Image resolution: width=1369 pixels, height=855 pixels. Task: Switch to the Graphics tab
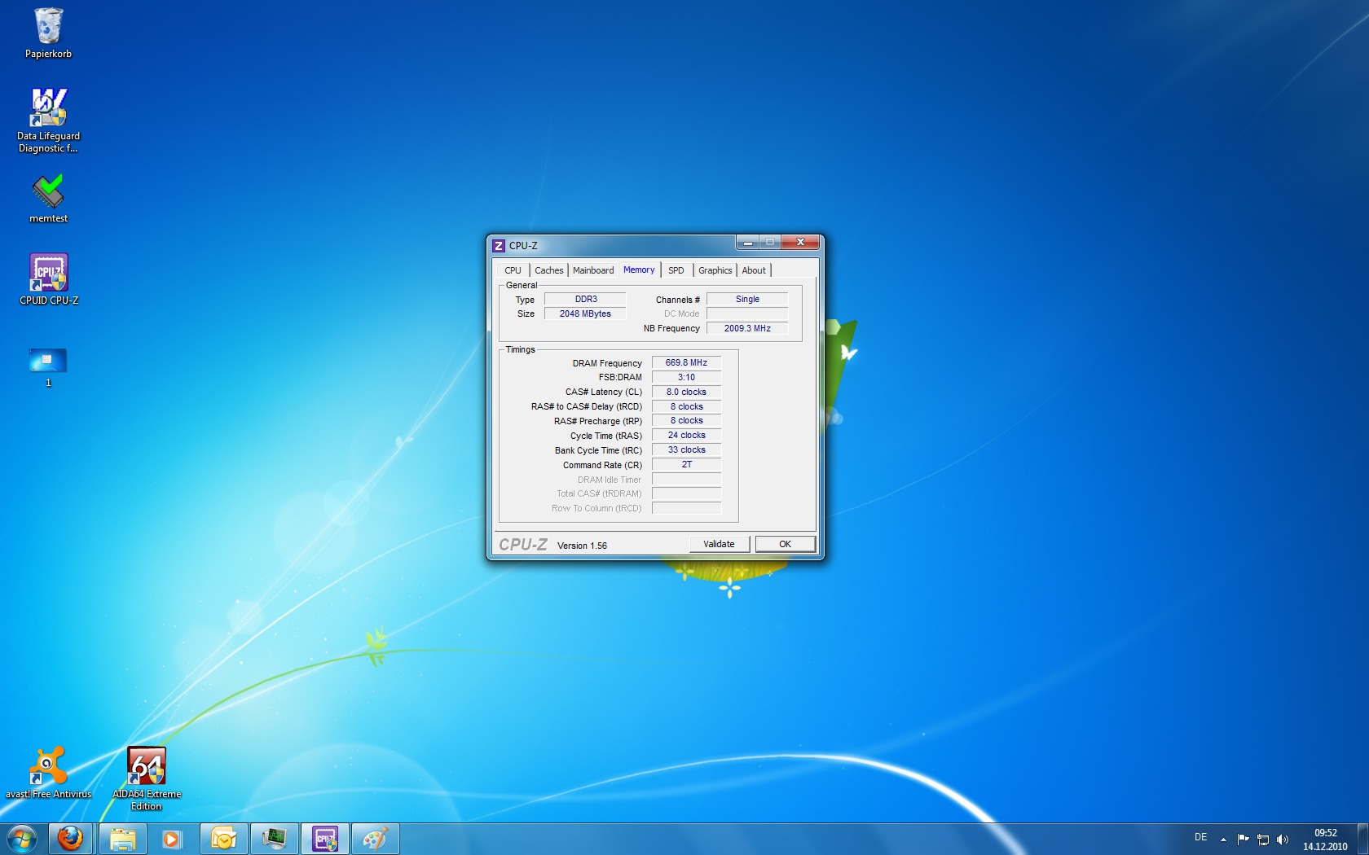click(715, 270)
